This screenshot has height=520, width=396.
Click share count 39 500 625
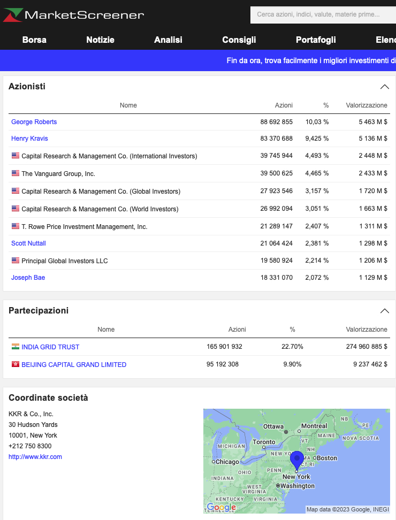(276, 173)
